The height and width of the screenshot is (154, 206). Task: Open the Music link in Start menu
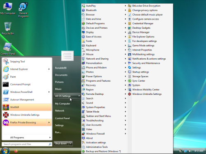(58, 89)
